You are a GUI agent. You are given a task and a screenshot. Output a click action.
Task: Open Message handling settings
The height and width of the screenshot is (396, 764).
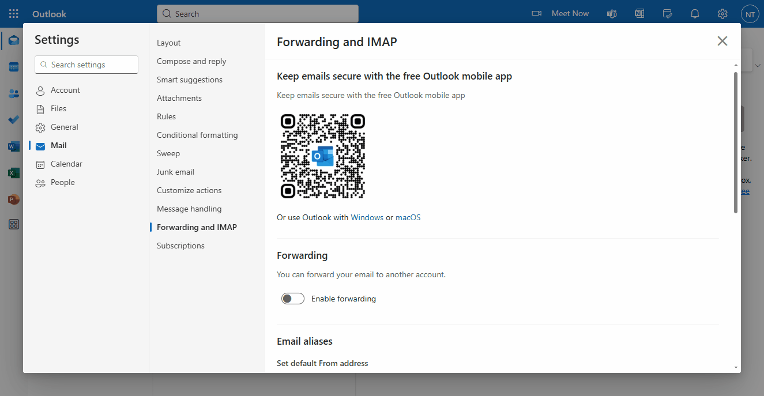[189, 209]
